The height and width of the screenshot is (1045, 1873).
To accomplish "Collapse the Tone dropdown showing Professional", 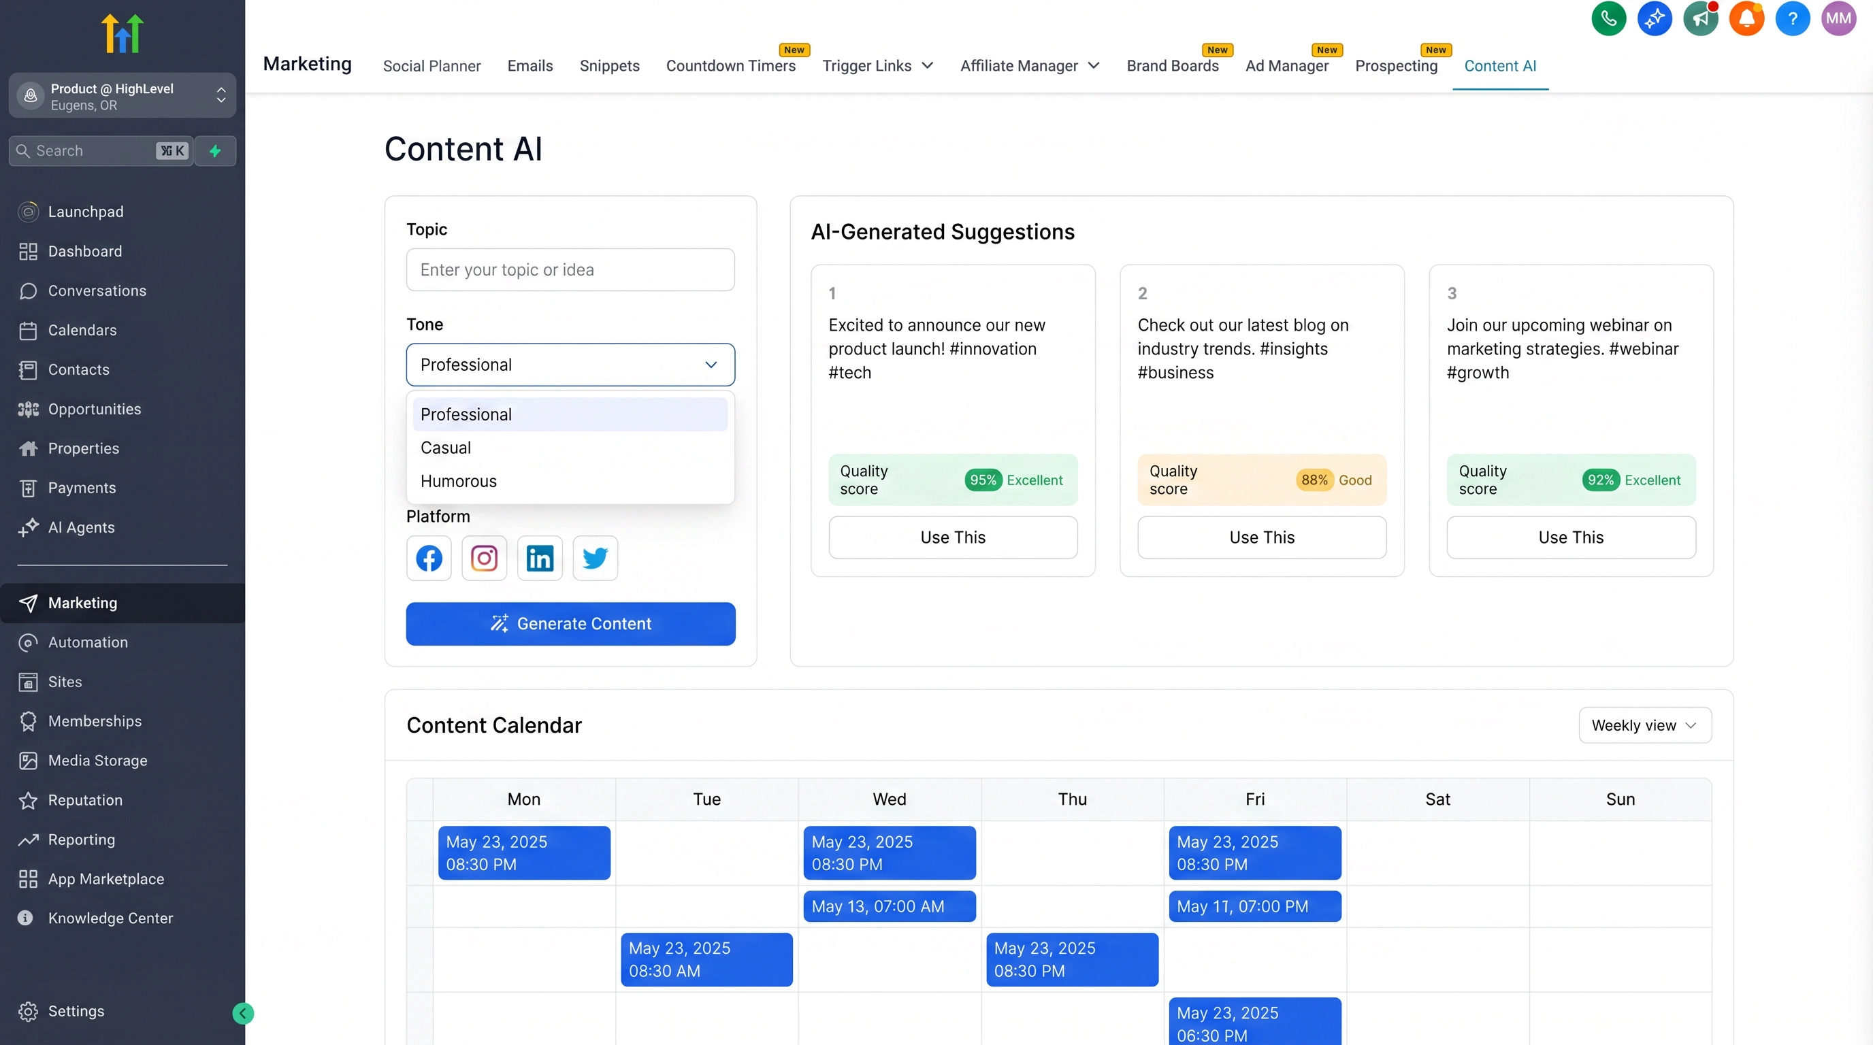I will (571, 365).
